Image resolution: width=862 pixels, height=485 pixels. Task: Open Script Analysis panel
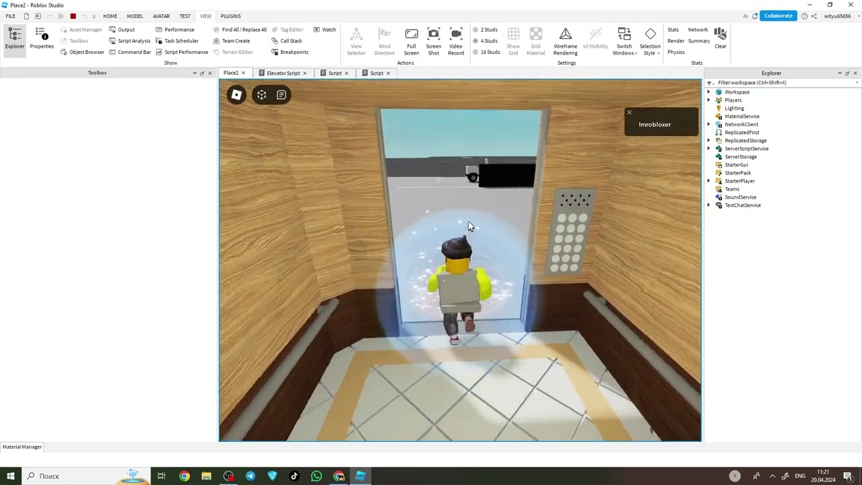[130, 41]
